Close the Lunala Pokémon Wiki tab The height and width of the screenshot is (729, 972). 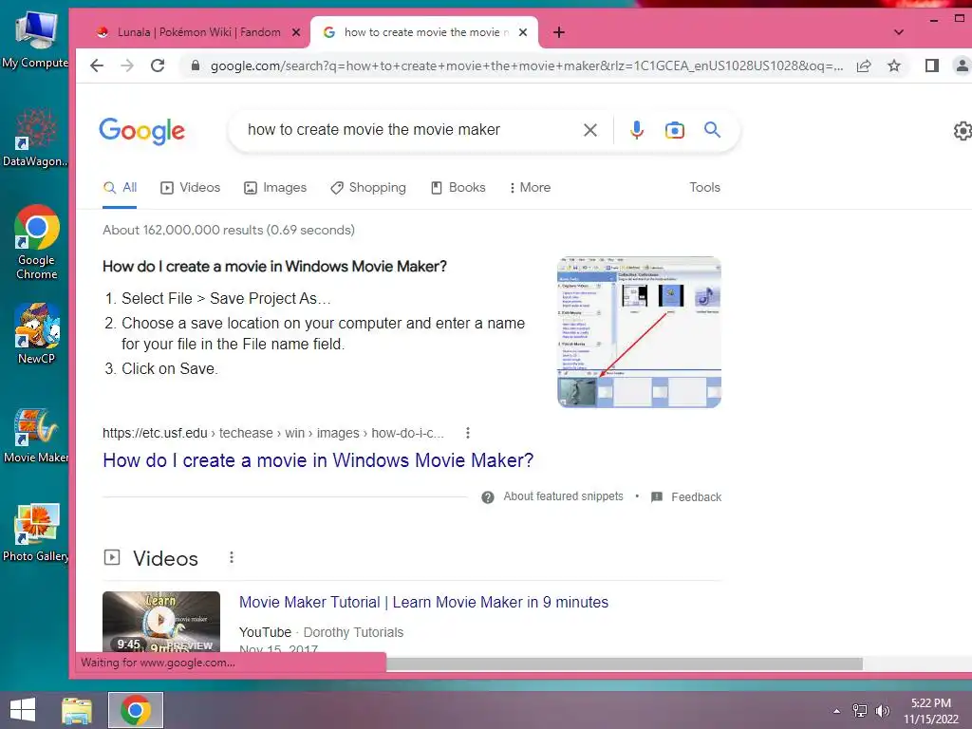coord(296,32)
